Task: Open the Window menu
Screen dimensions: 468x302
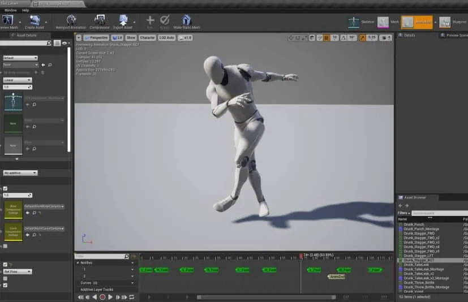Action: click(x=10, y=10)
